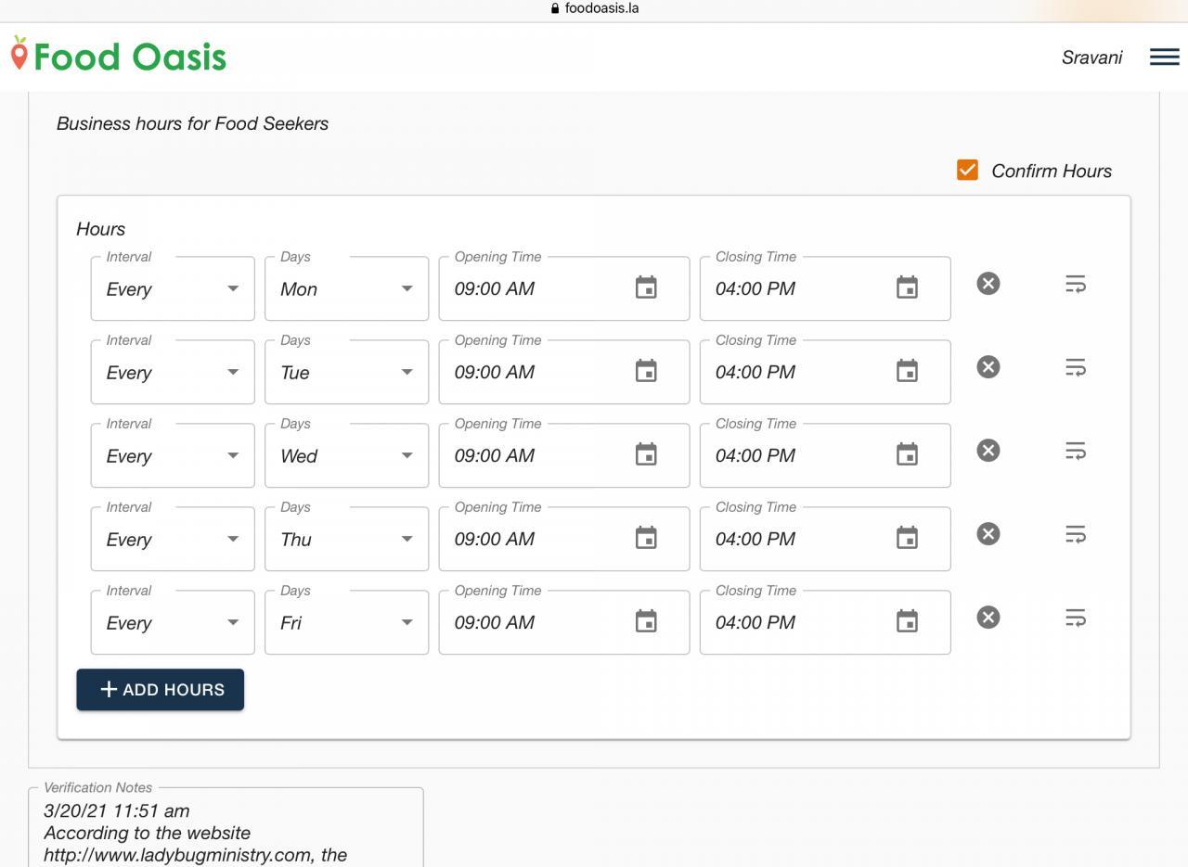The height and width of the screenshot is (867, 1188).
Task: Open time picker for Mon closing time
Action: point(907,287)
